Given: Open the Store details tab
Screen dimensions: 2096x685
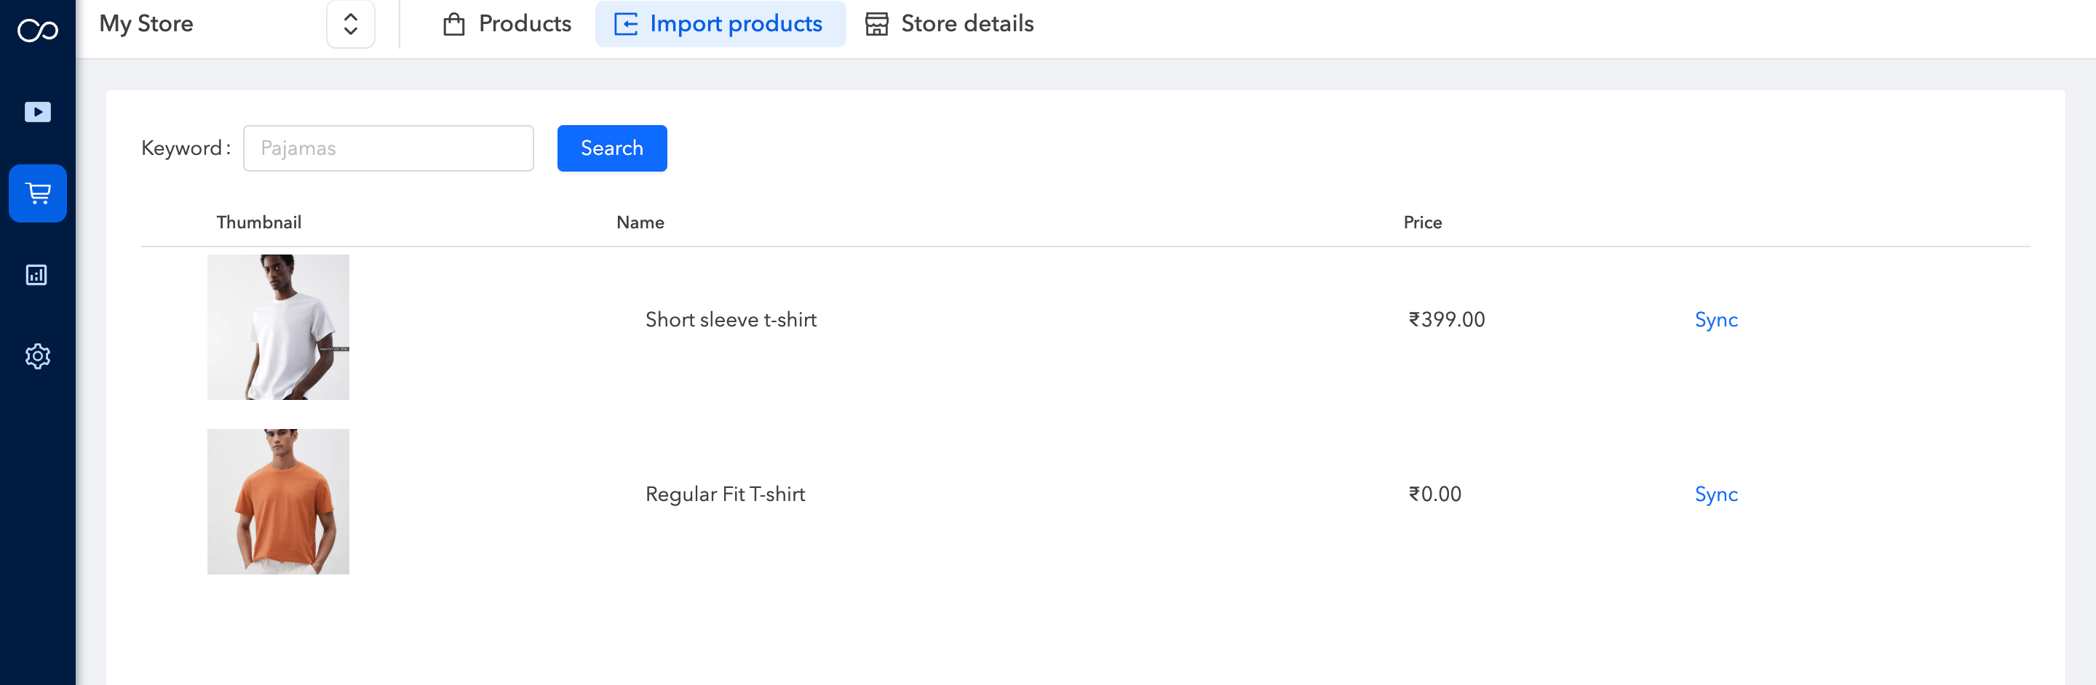Looking at the screenshot, I should click(965, 23).
